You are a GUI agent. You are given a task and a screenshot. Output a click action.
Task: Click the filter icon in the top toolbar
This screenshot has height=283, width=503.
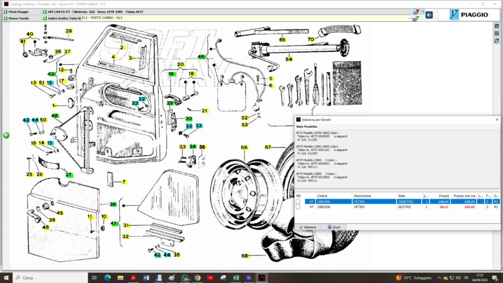(x=416, y=12)
